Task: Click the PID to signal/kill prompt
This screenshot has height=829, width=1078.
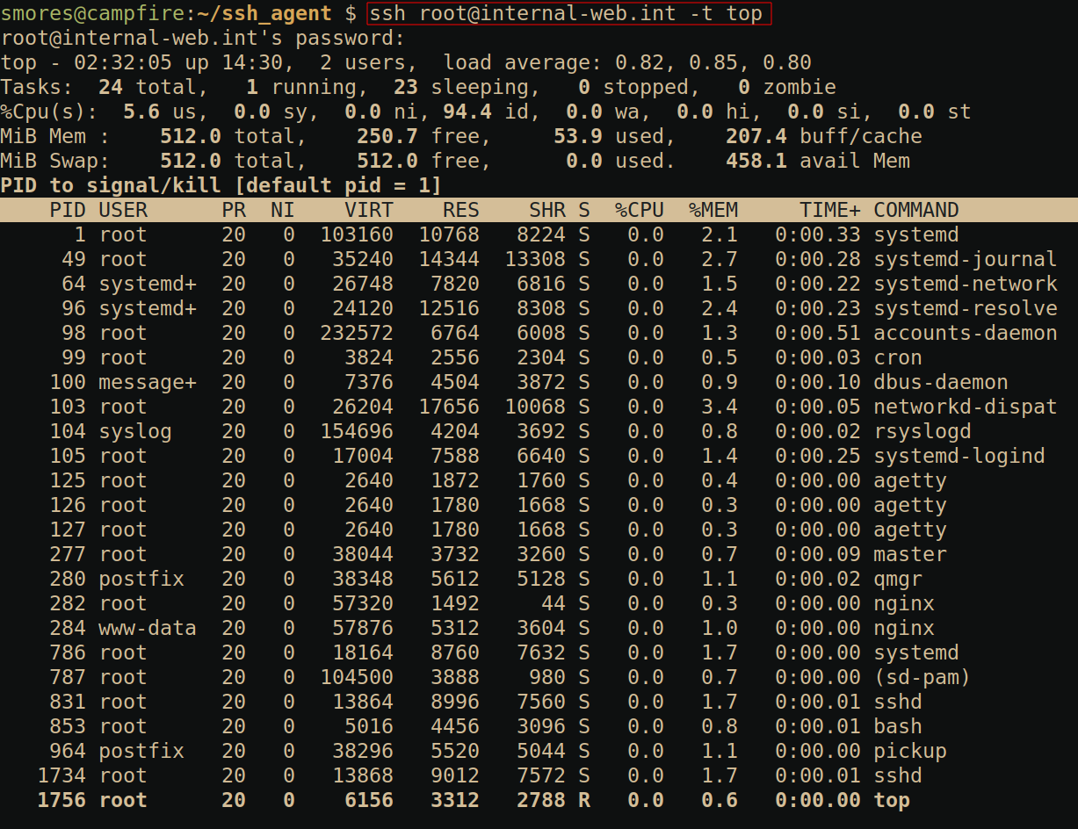Action: pyautogui.click(x=221, y=185)
